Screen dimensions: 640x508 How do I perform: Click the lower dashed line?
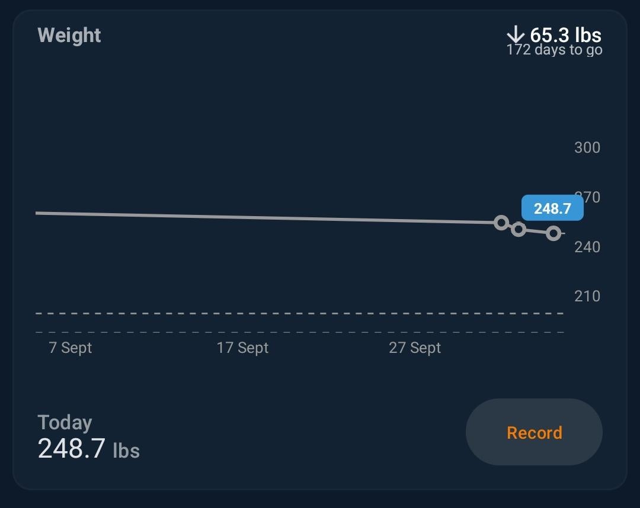tap(296, 332)
